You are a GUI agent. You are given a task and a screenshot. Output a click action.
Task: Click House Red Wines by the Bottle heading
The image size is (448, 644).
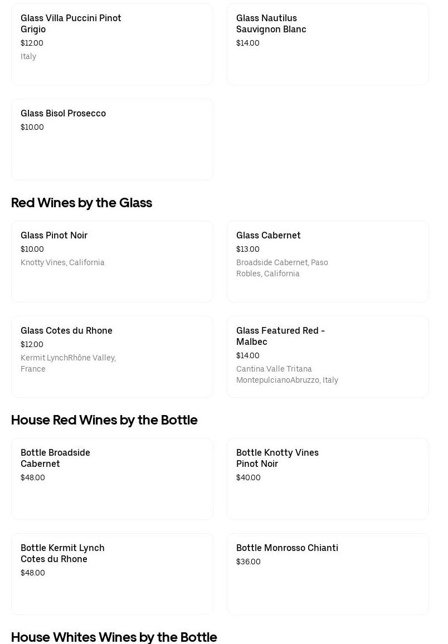[x=104, y=420]
